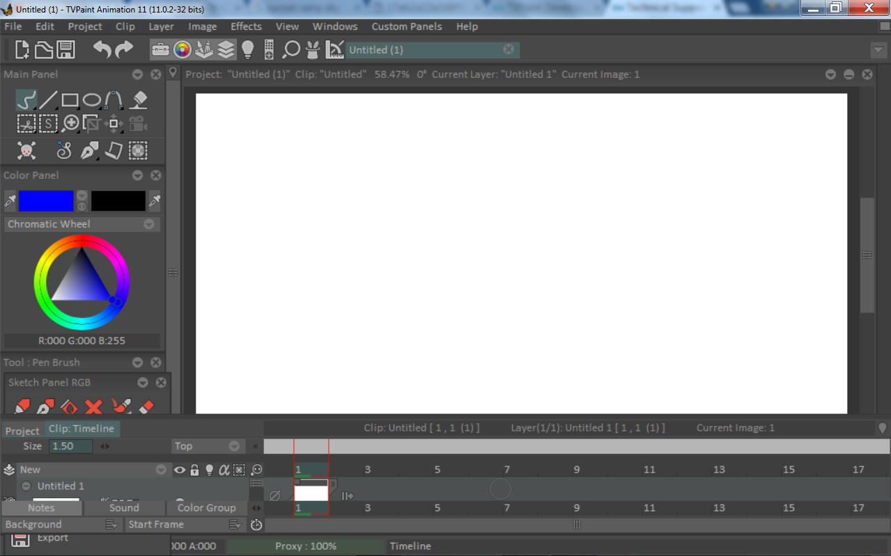Close the Untitled (1) project tab
The width and height of the screenshot is (891, 556).
click(x=509, y=49)
